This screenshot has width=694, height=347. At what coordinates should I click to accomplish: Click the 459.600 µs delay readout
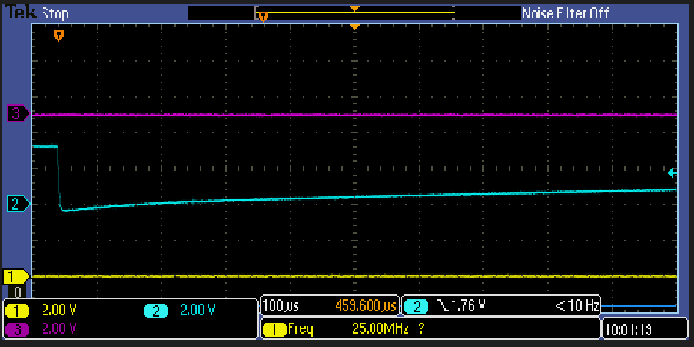[367, 305]
